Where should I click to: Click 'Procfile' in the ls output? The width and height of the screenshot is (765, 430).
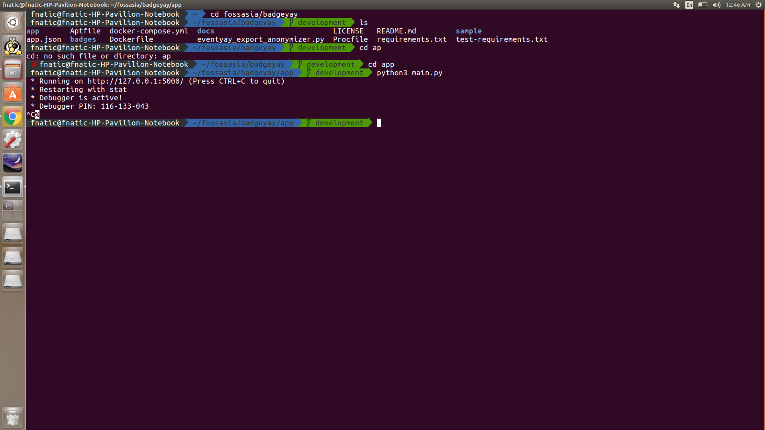pyautogui.click(x=350, y=39)
